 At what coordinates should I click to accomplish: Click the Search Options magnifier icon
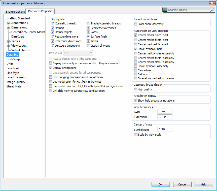pyautogui.click(x=212, y=10)
